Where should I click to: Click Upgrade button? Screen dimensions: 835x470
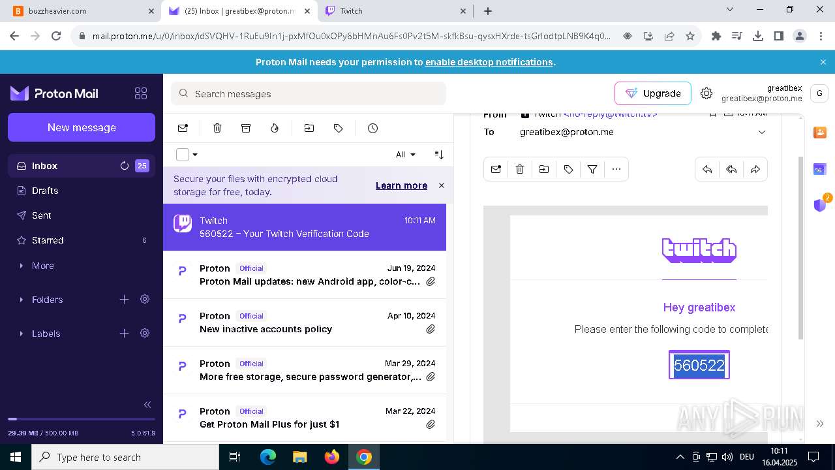tap(652, 93)
